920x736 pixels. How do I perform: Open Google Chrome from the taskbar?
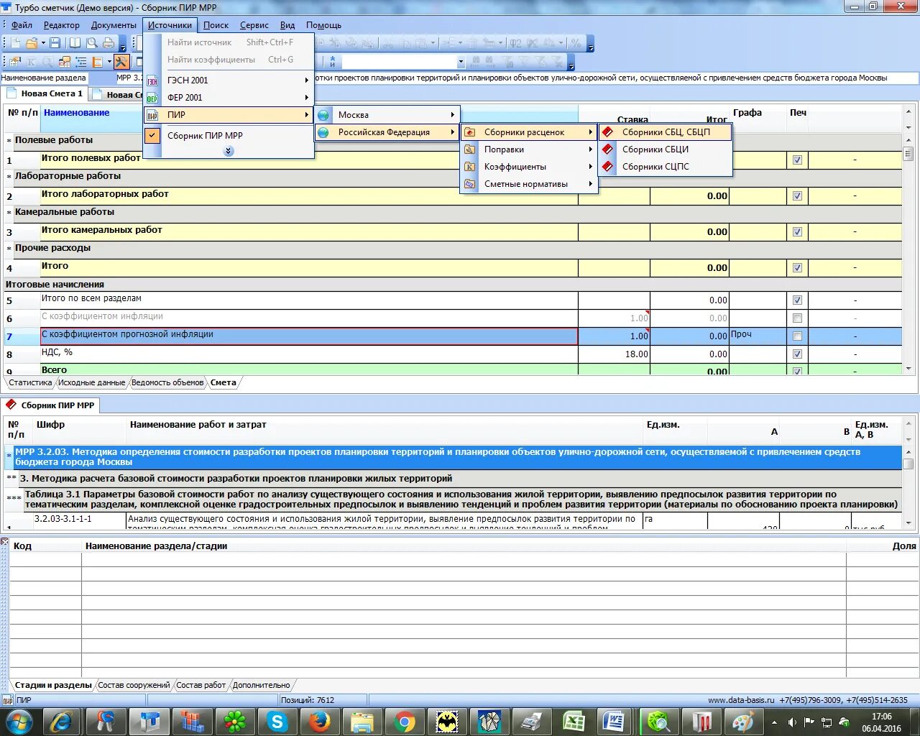point(405,722)
